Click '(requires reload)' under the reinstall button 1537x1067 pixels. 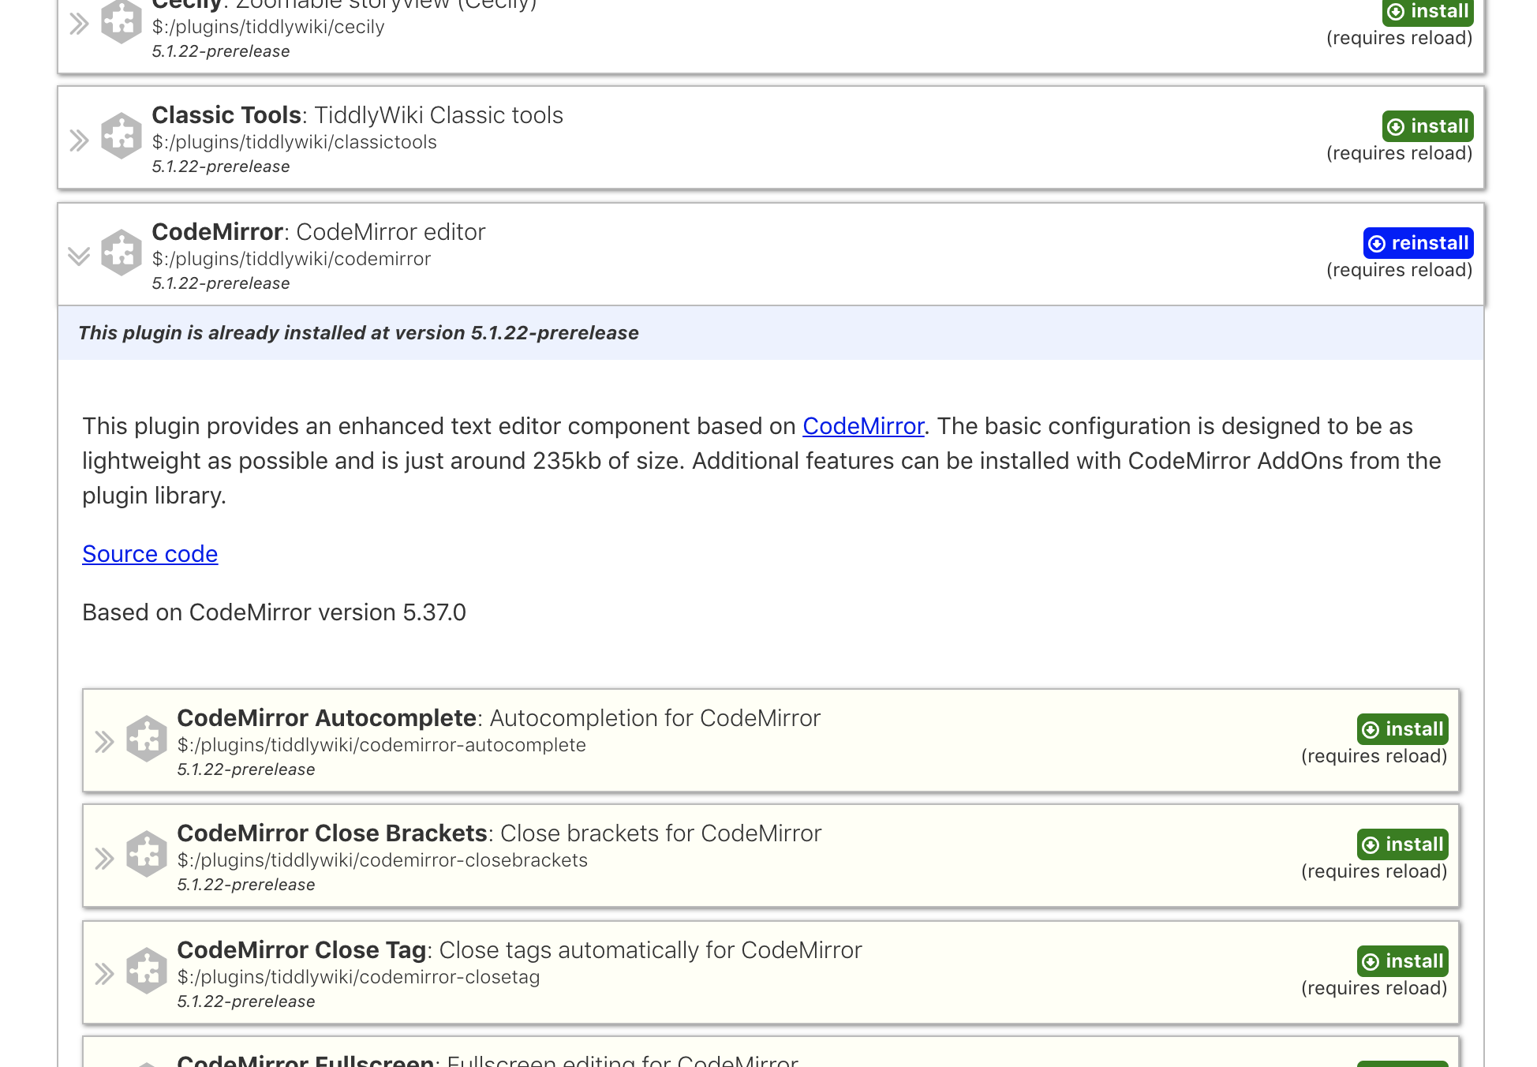(x=1400, y=270)
